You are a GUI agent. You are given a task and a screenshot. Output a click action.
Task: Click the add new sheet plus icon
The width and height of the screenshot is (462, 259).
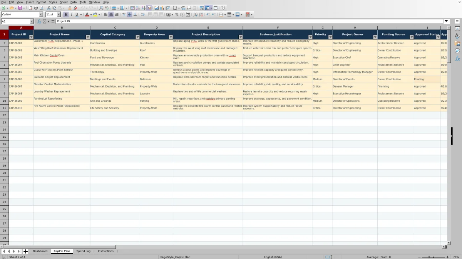pos(26,251)
